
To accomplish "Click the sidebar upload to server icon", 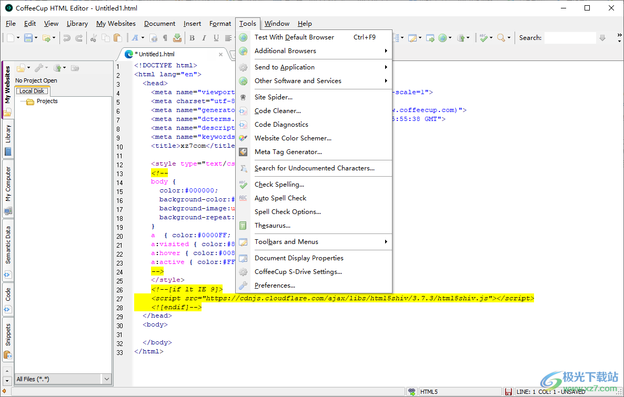I will pos(57,68).
